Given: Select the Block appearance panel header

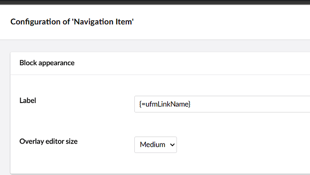Looking at the screenshot, I should pyautogui.click(x=160, y=63).
